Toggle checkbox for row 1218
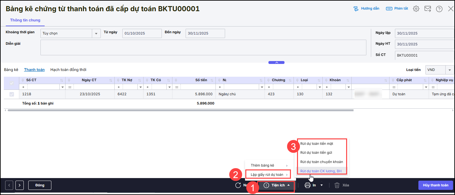455x195 pixels. (x=12, y=94)
